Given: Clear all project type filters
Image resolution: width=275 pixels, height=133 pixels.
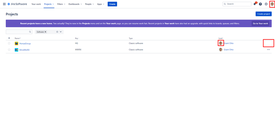Looking at the screenshot, I should pyautogui.click(x=57, y=32).
